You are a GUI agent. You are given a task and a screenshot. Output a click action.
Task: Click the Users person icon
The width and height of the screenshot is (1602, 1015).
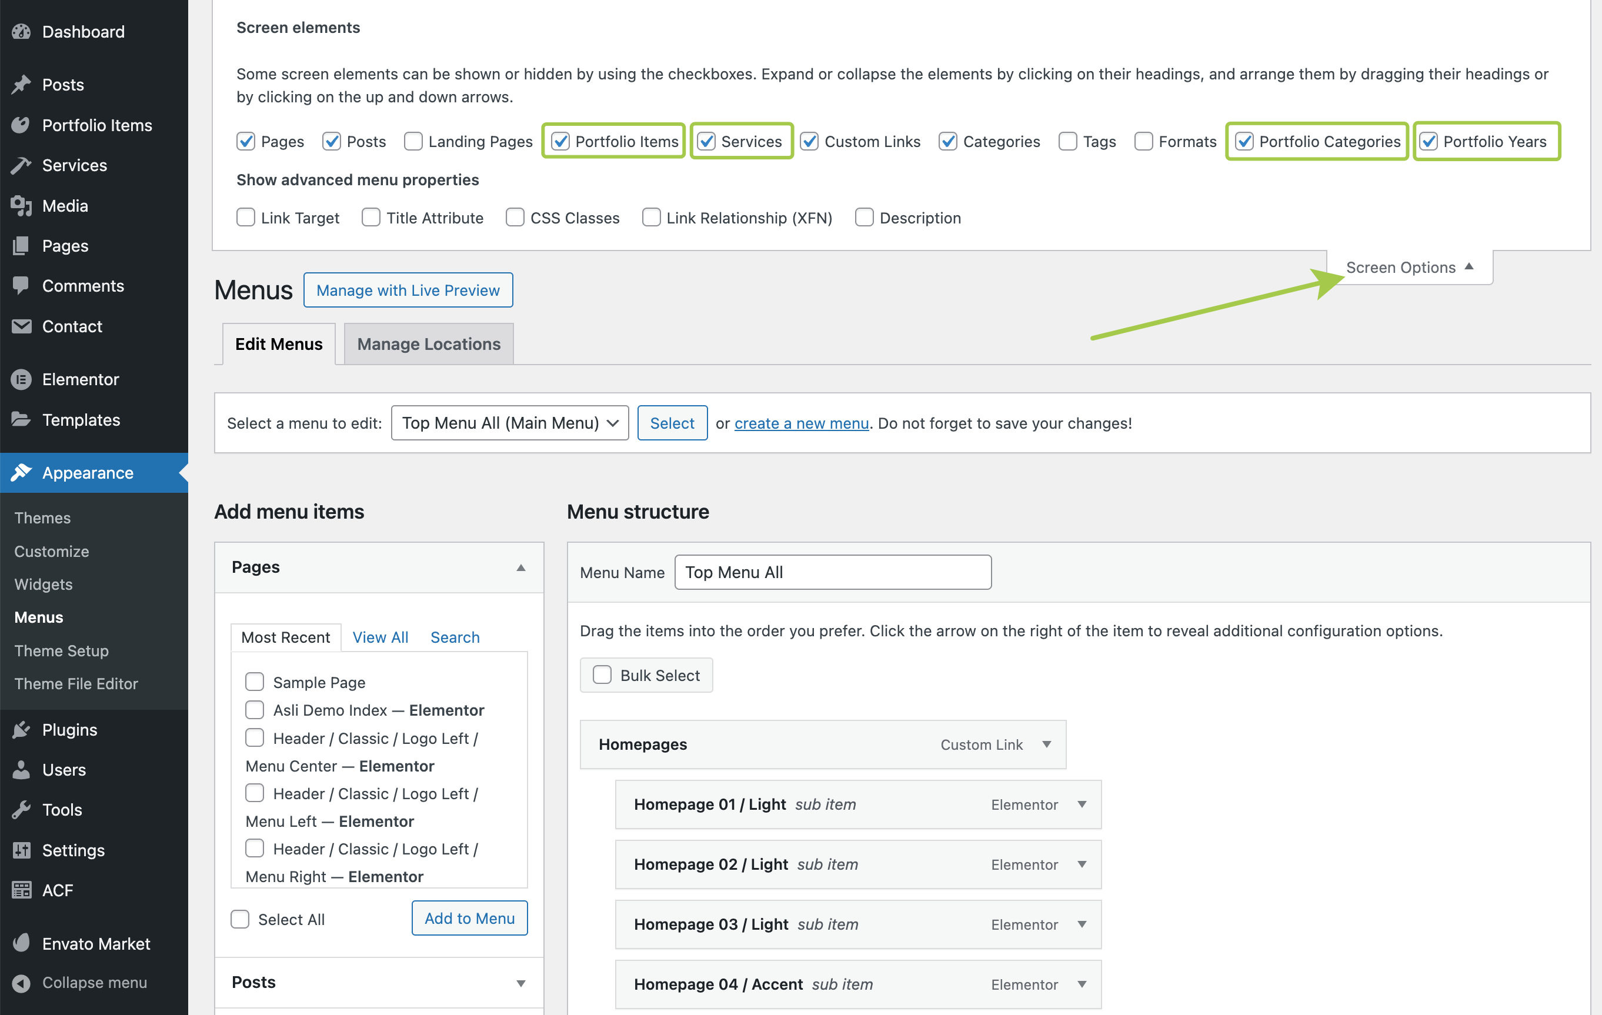pyautogui.click(x=21, y=770)
